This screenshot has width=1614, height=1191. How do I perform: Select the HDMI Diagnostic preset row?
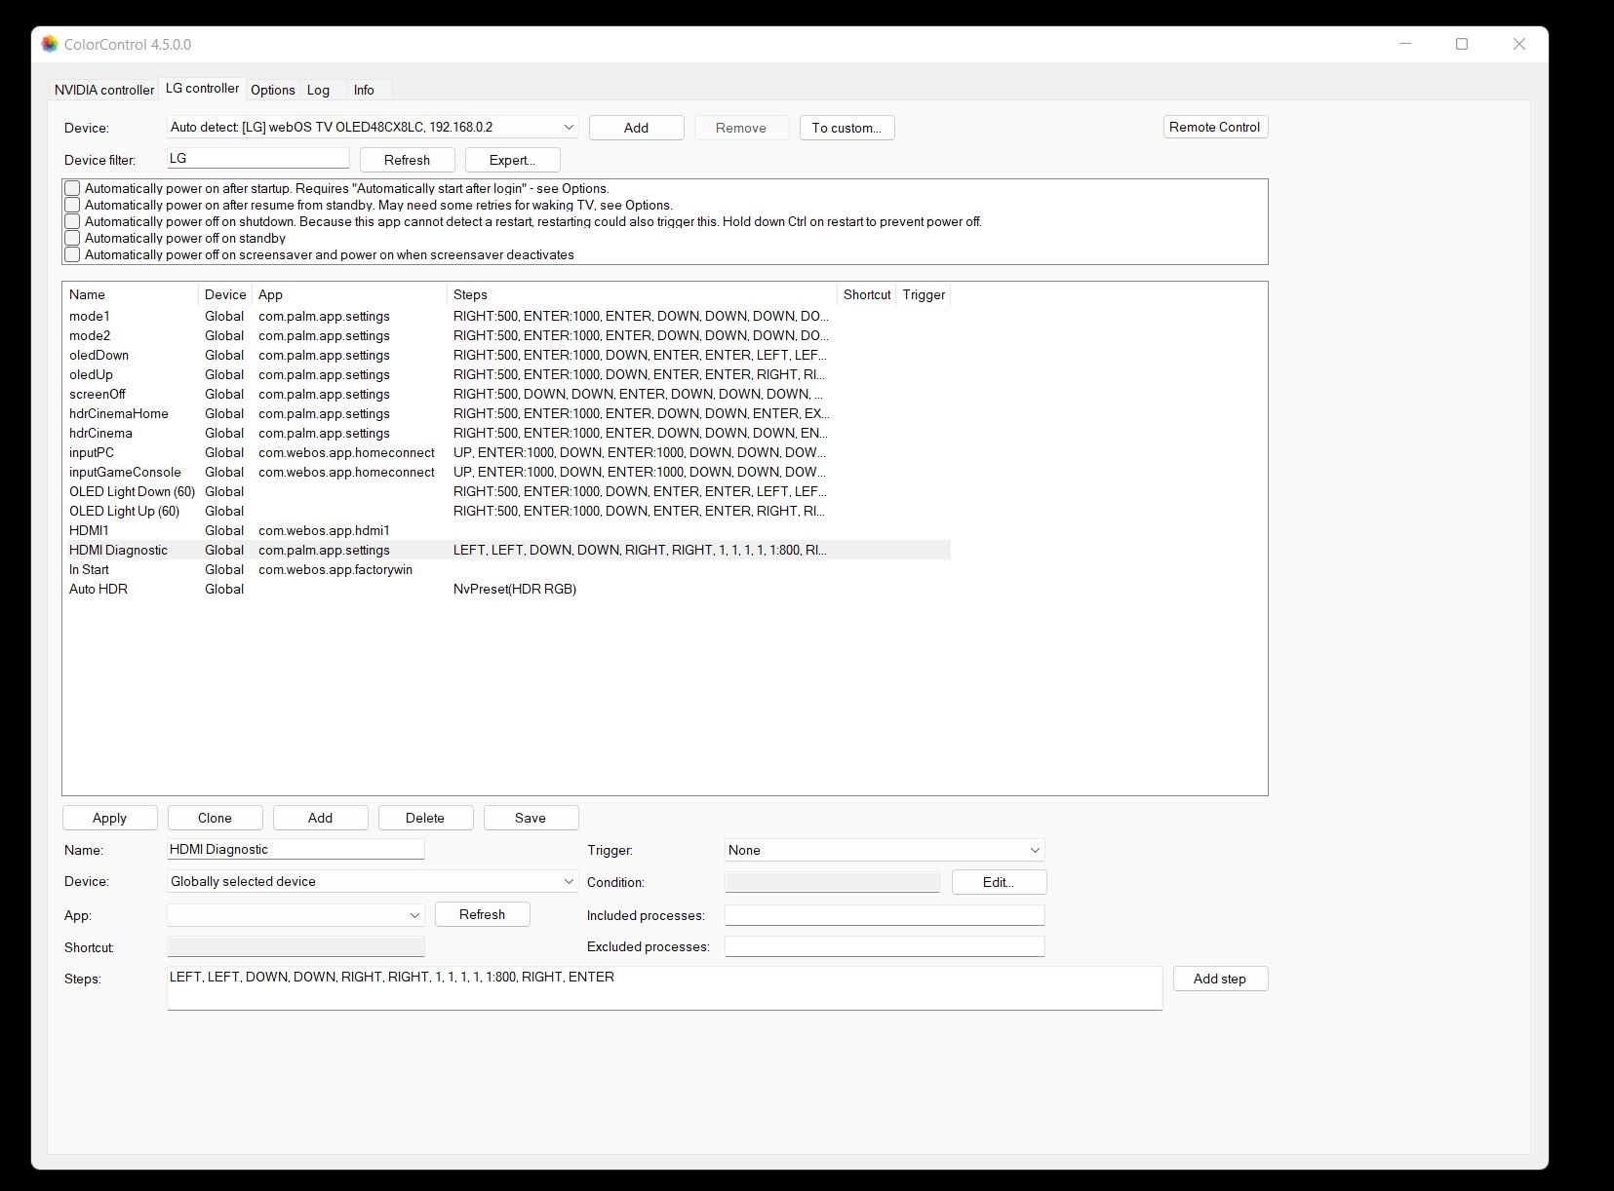[507, 550]
